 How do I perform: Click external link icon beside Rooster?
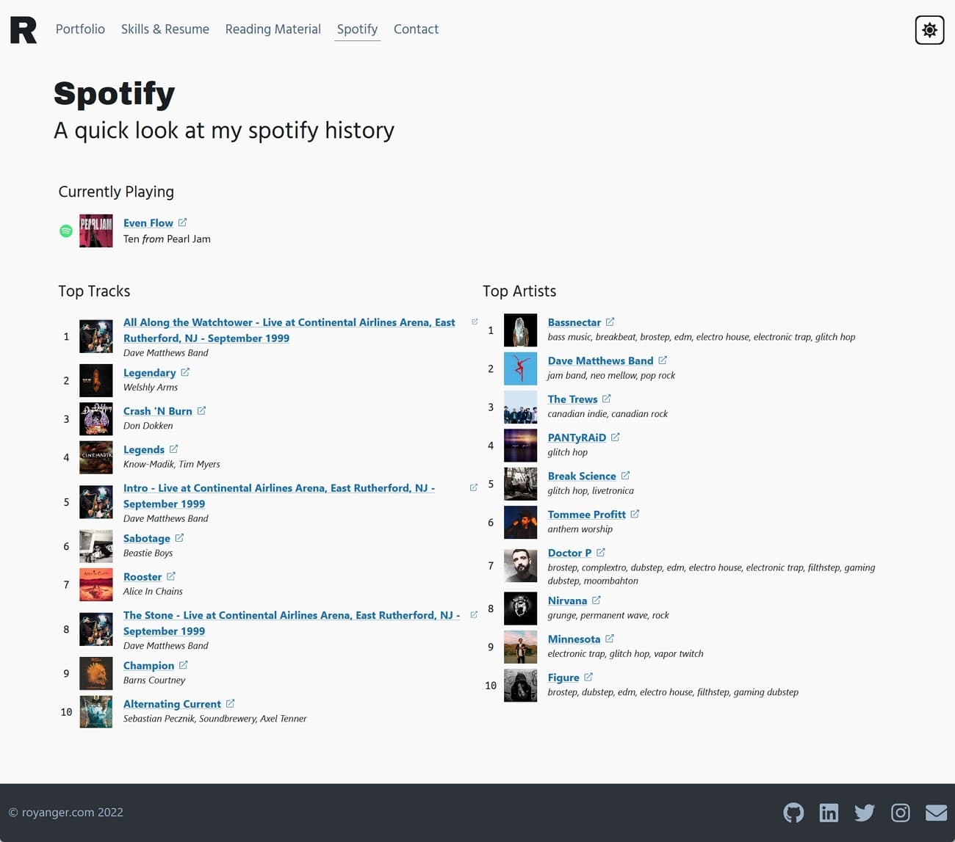171,576
